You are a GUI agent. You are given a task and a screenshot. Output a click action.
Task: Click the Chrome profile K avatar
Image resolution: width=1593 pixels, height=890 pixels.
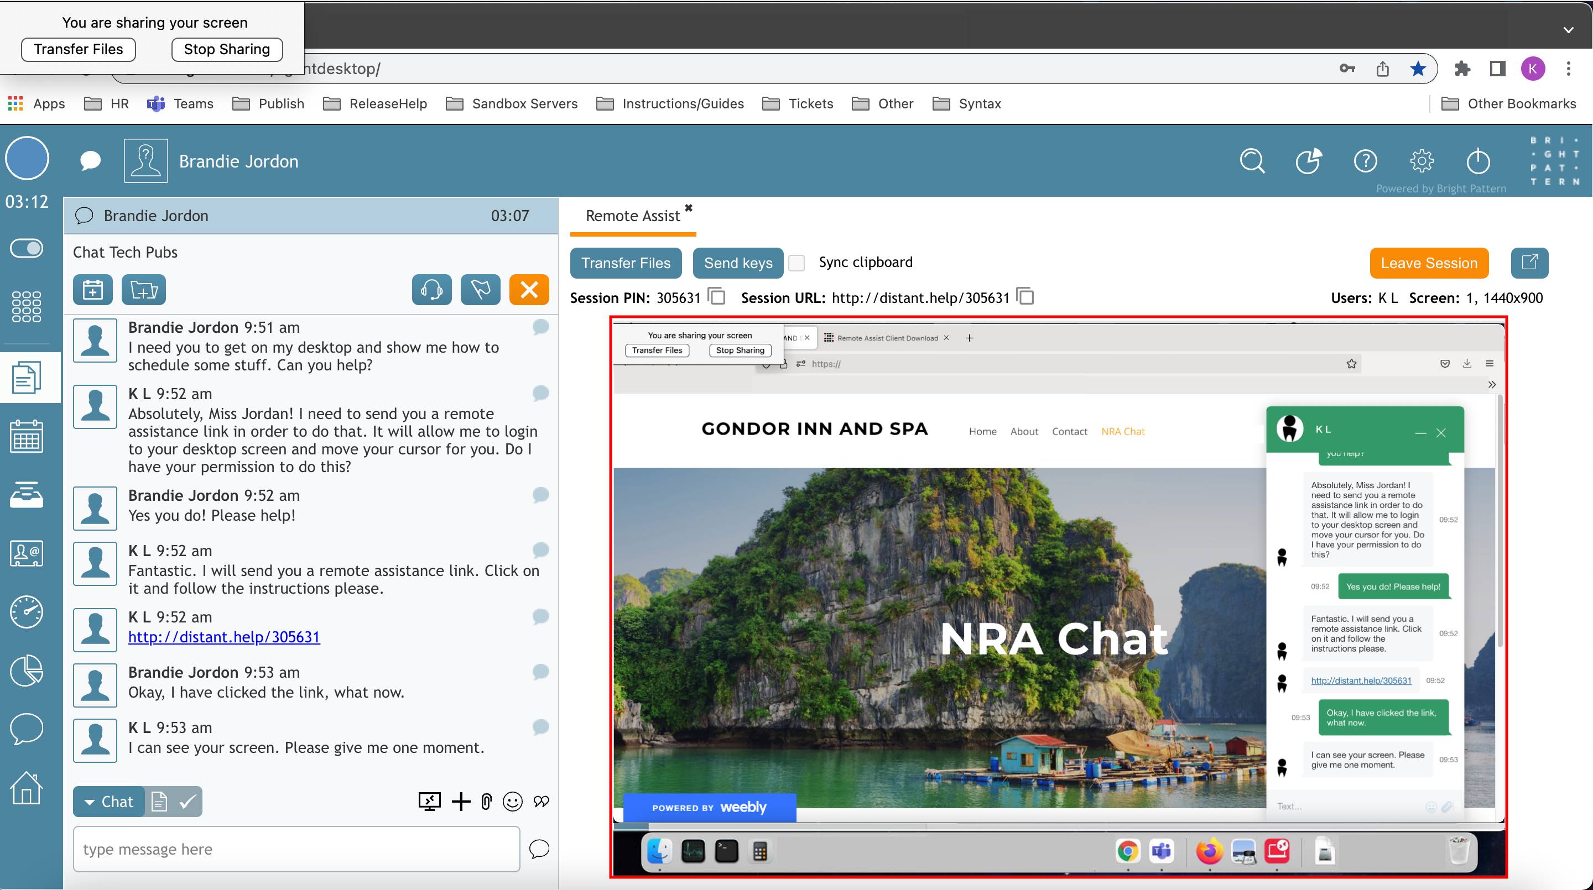(1533, 69)
